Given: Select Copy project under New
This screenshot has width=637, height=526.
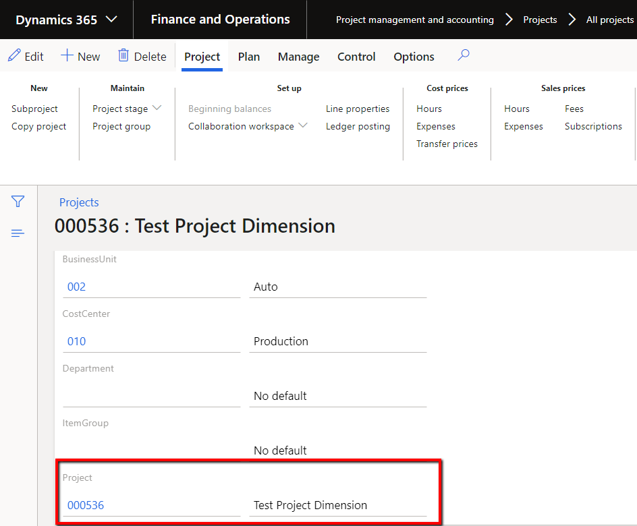Looking at the screenshot, I should coord(38,125).
